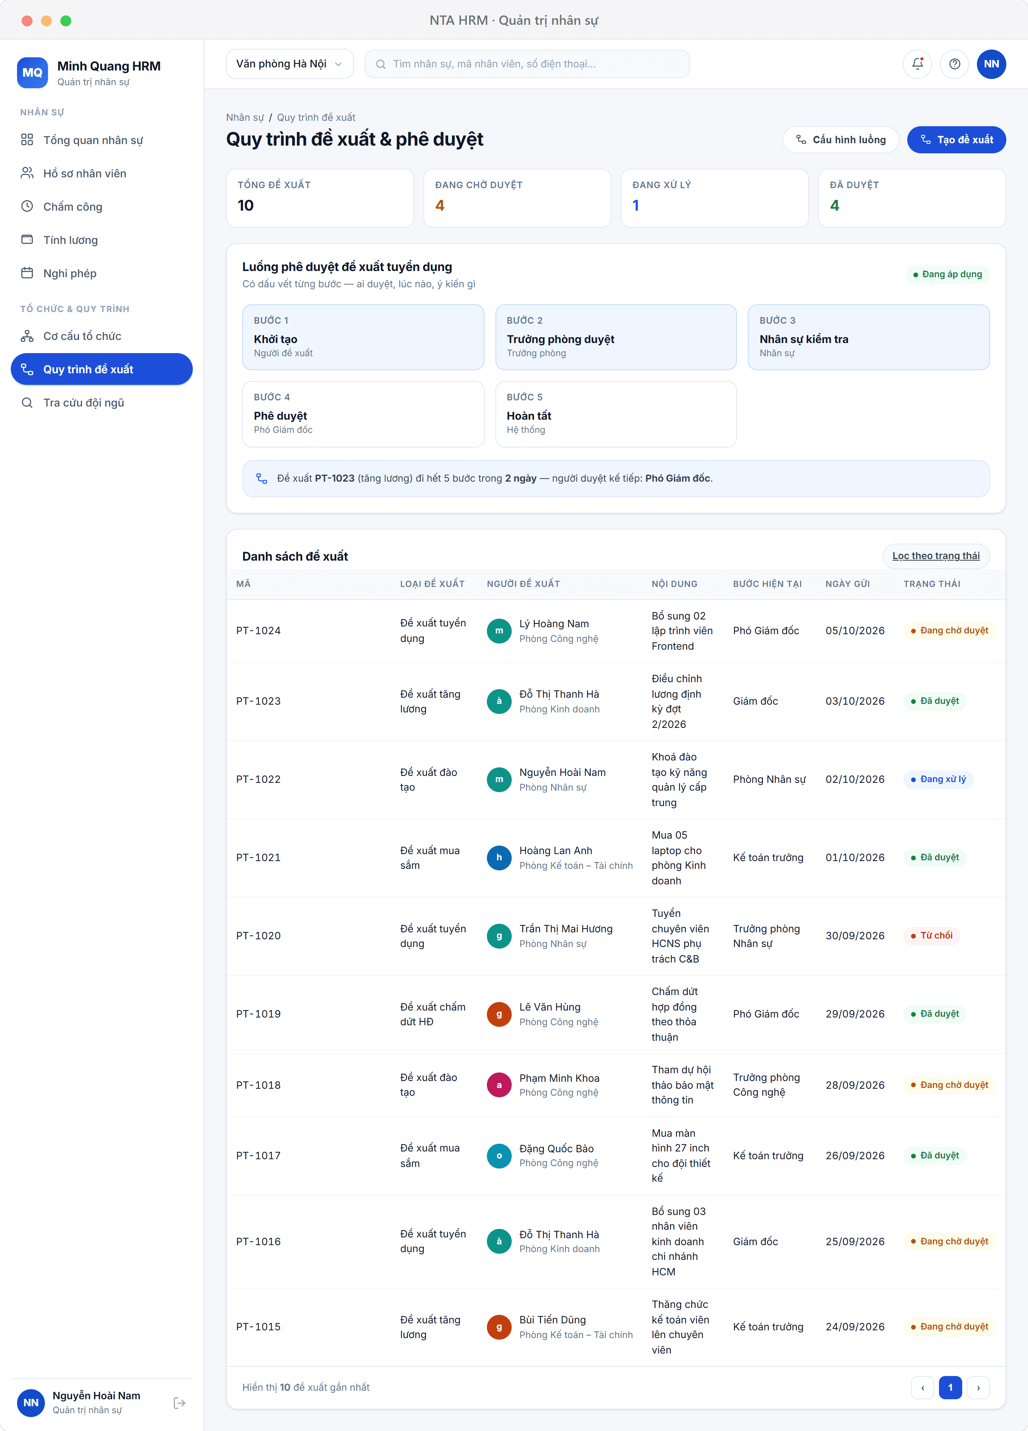This screenshot has width=1028, height=1431.
Task: Click proposal code PT-1024
Action: [259, 630]
